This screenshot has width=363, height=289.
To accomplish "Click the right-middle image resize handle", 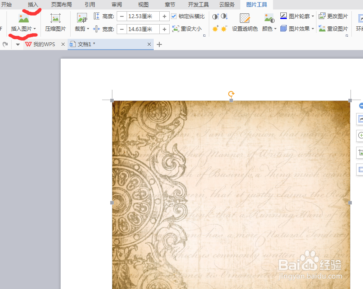I will (x=350, y=203).
